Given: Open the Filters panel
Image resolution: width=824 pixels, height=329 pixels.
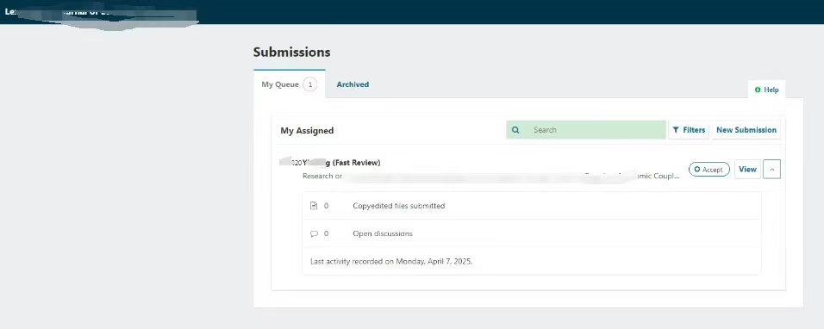Looking at the screenshot, I should point(689,130).
